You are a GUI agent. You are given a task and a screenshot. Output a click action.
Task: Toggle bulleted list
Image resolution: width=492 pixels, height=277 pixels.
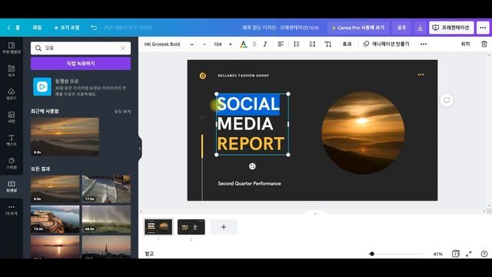point(297,45)
